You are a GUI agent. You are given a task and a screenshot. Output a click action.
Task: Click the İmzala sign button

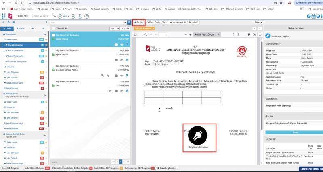tap(139, 23)
